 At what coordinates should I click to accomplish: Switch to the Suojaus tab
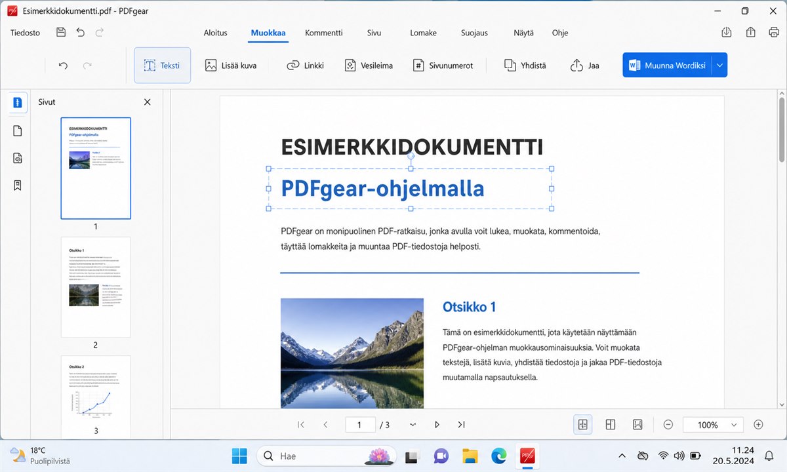point(474,33)
